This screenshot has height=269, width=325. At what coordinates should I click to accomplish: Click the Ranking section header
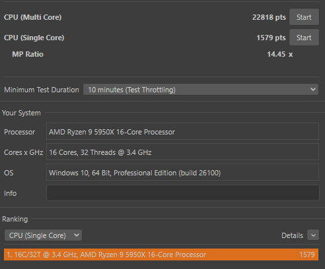coord(15,219)
